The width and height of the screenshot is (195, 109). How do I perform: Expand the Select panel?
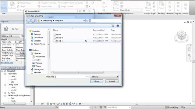pyautogui.click(x=4, y=13)
